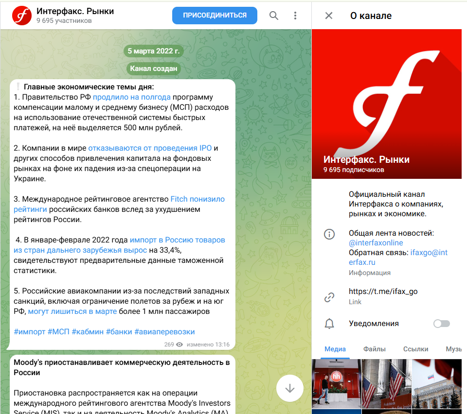Click the #банки hashtag
467x414 pixels.
pyautogui.click(x=119, y=331)
